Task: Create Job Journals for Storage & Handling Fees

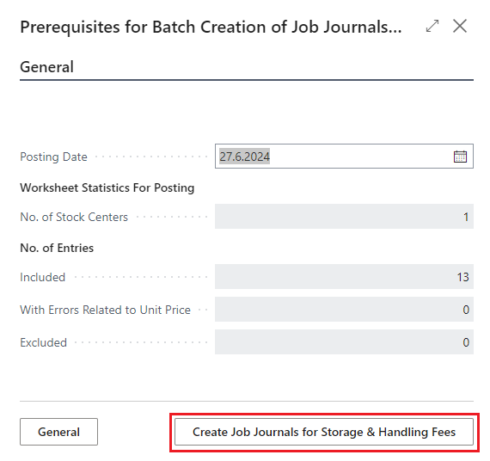Action: click(x=324, y=432)
